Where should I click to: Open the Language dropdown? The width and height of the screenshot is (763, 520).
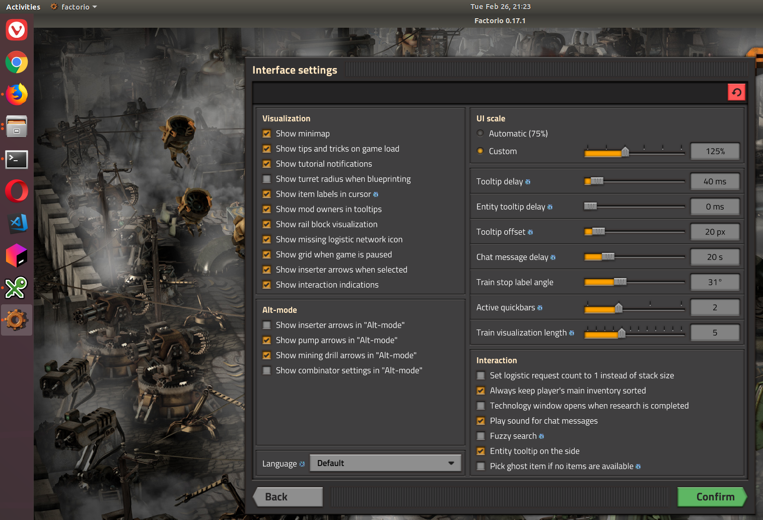pos(385,463)
